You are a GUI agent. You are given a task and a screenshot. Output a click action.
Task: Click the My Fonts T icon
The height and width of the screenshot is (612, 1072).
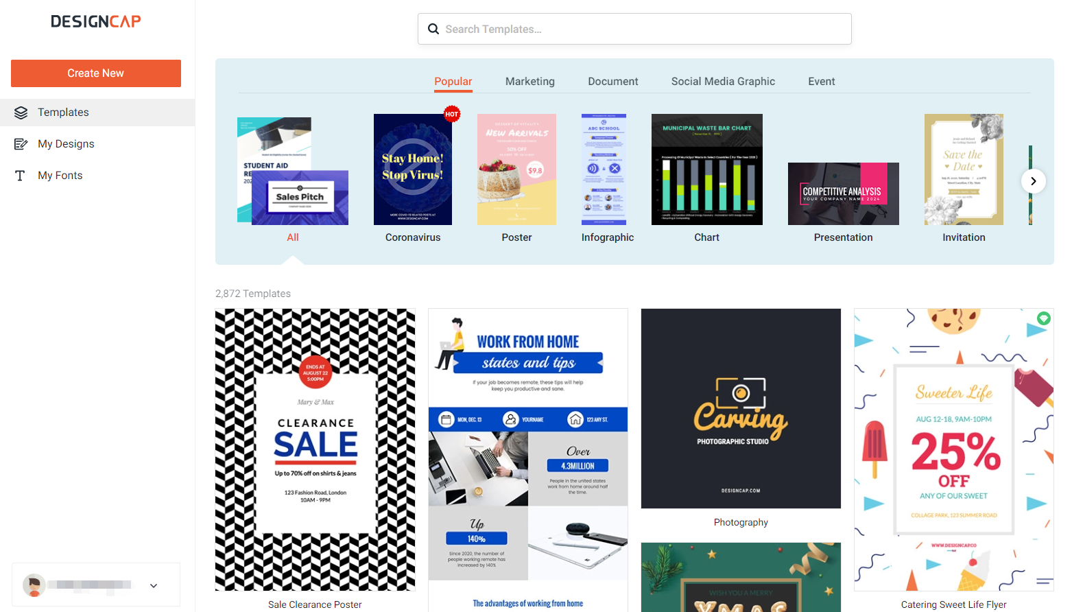pyautogui.click(x=21, y=176)
